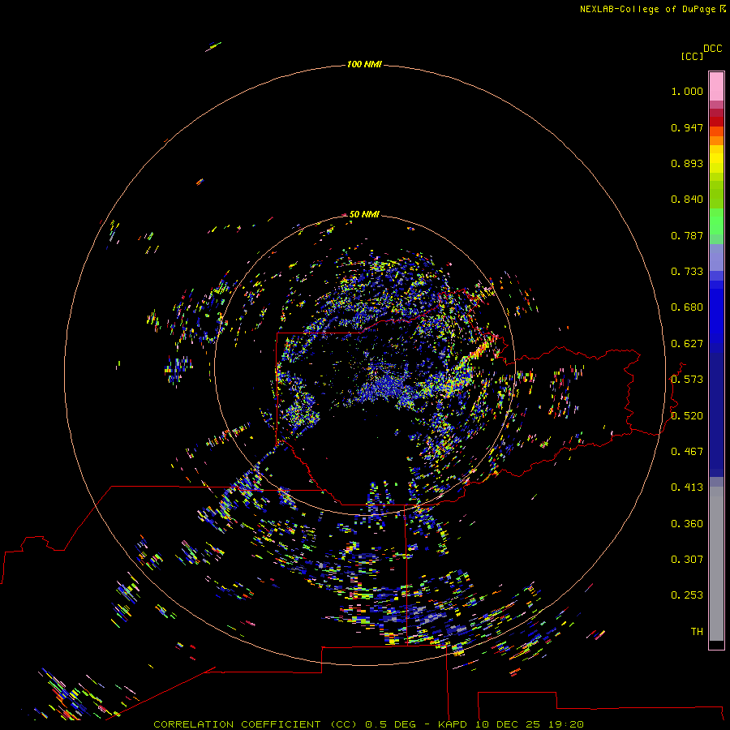This screenshot has height=730, width=730.
Task: Click the [CC] legend unit label
Action: [x=692, y=56]
